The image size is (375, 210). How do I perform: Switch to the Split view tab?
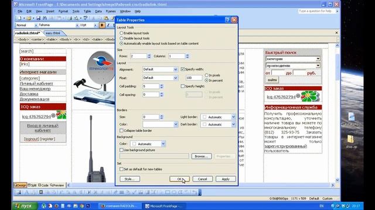click(32, 185)
